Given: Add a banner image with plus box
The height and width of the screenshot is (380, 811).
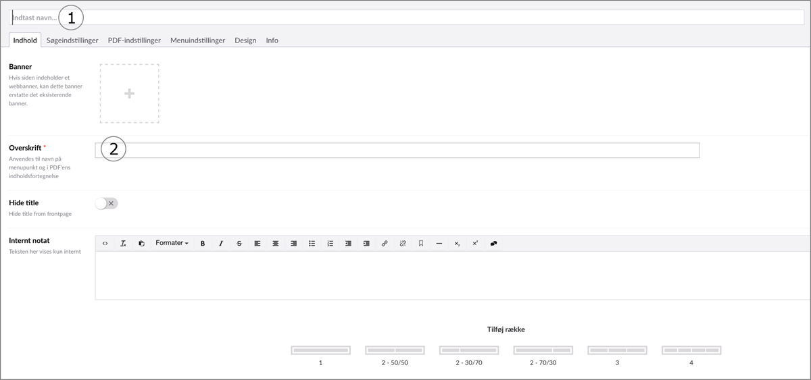Looking at the screenshot, I should pyautogui.click(x=129, y=94).
